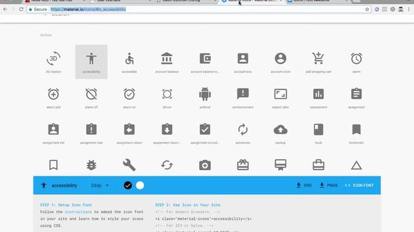Select the assignment late icon

click(x=91, y=129)
